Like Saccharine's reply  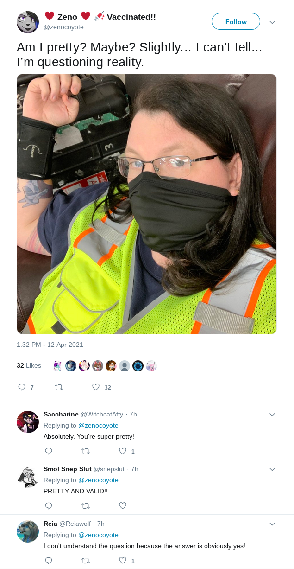click(123, 451)
